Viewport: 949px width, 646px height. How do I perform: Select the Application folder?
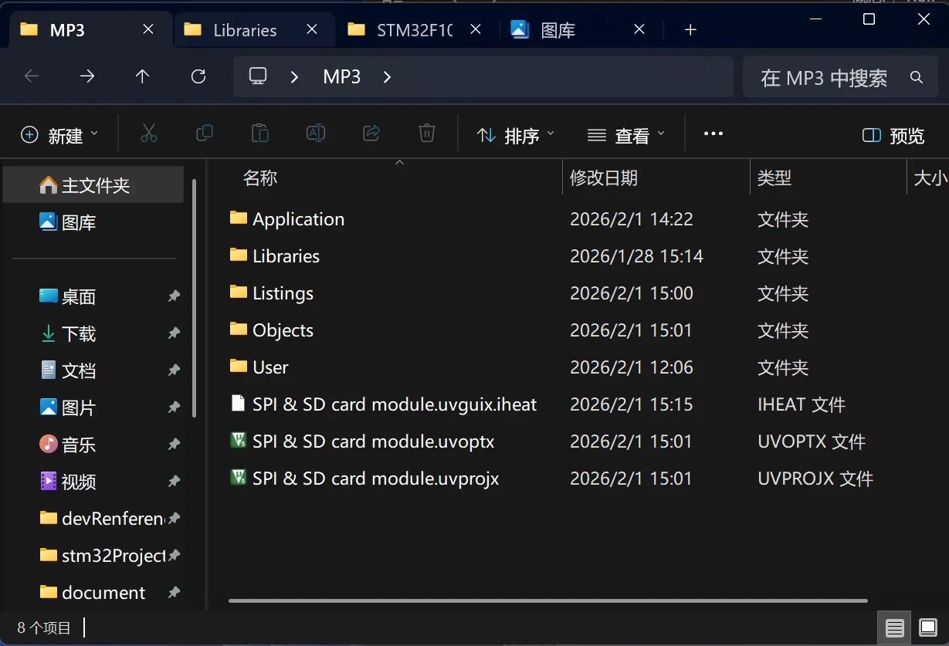pyautogui.click(x=298, y=219)
